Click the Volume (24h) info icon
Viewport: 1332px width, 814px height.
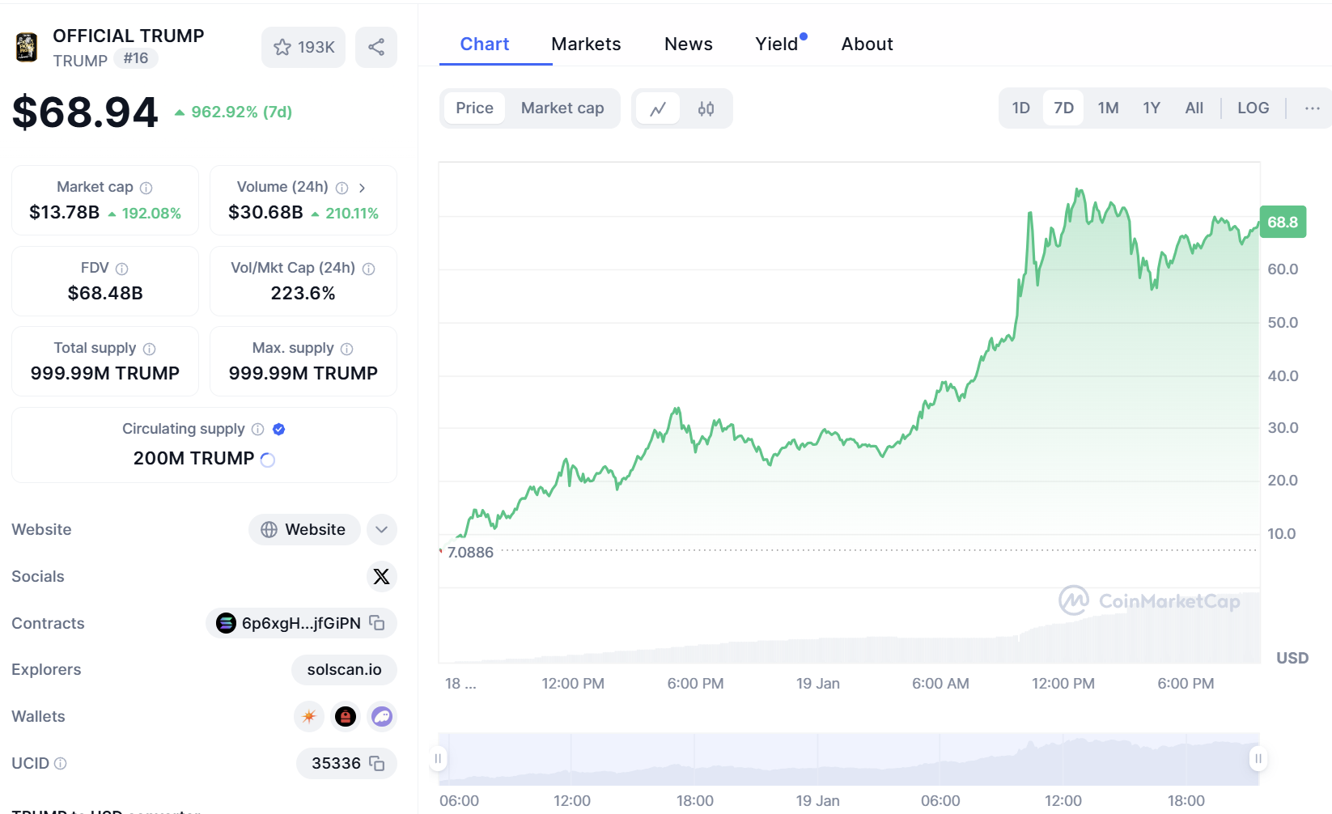coord(342,188)
